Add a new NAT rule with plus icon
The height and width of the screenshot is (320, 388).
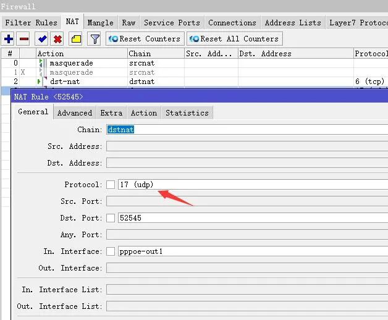tap(9, 39)
